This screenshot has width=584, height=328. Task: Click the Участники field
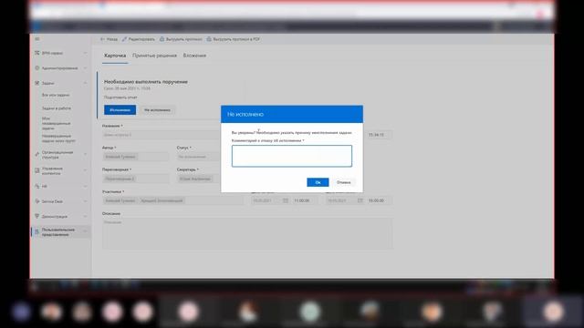pyautogui.click(x=172, y=200)
